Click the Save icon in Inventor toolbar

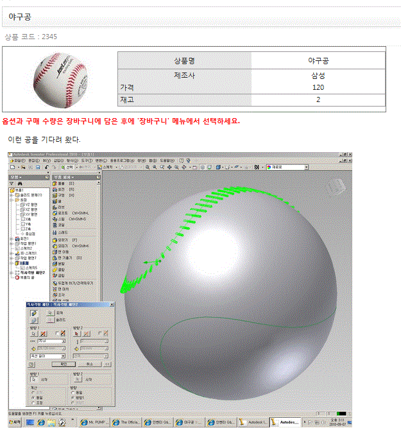point(38,167)
